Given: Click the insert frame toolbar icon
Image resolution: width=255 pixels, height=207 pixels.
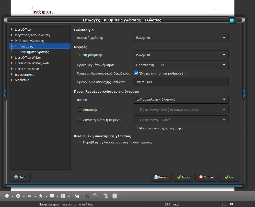Looking at the screenshot, I should tap(77, 196).
